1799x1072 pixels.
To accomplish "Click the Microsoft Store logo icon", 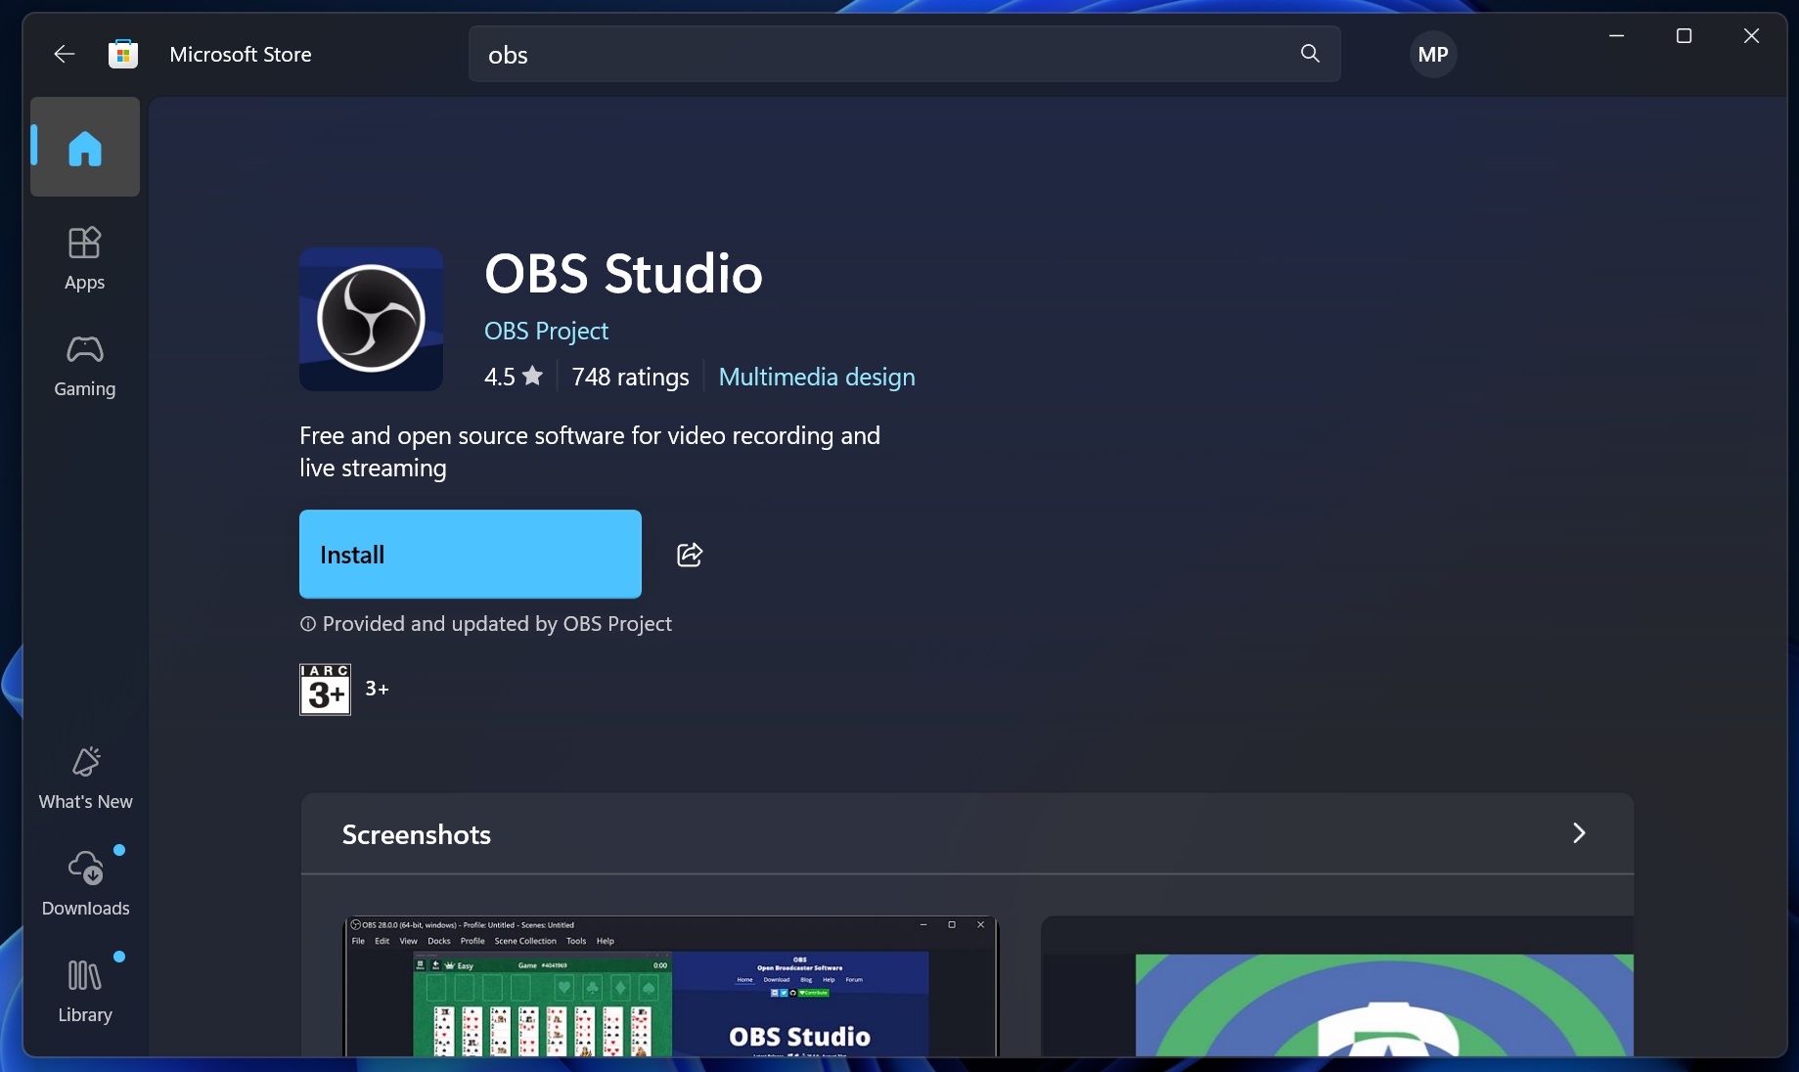I will tap(123, 54).
